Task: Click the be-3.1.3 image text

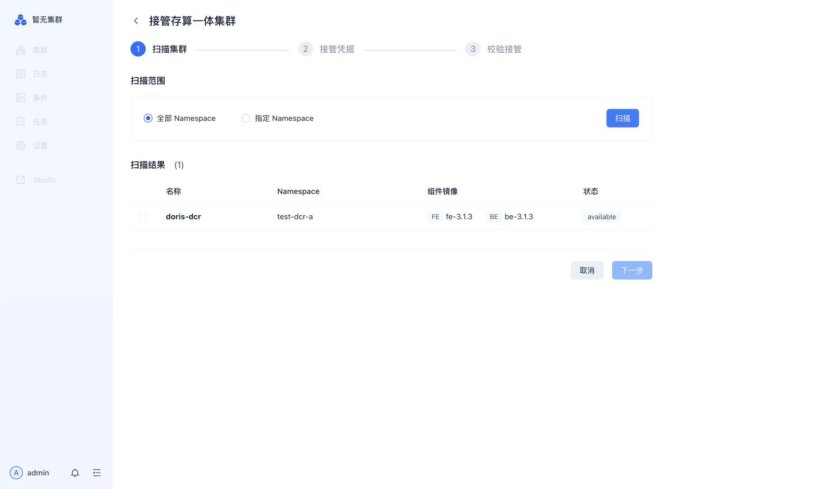Action: [x=519, y=216]
